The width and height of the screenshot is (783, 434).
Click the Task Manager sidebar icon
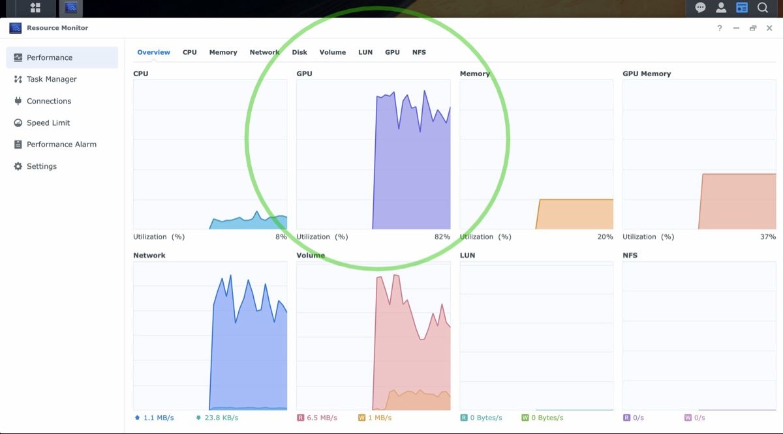tap(18, 80)
